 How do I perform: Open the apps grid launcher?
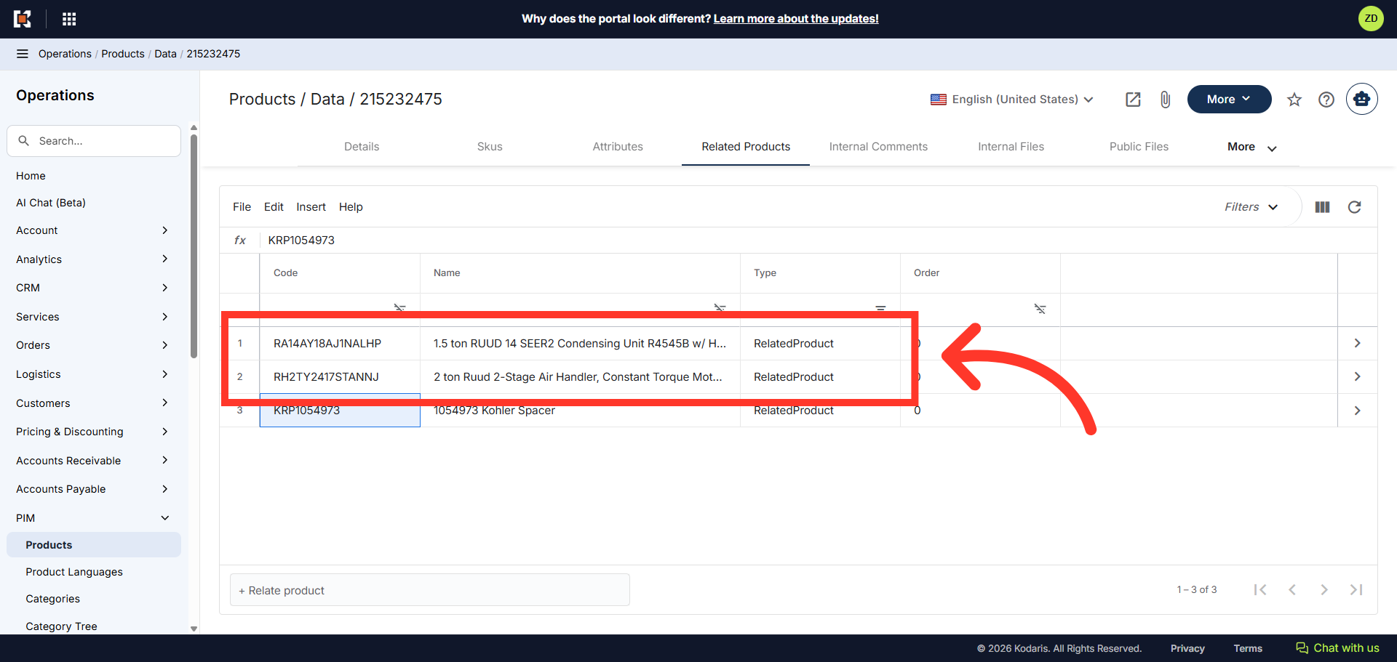(x=69, y=19)
